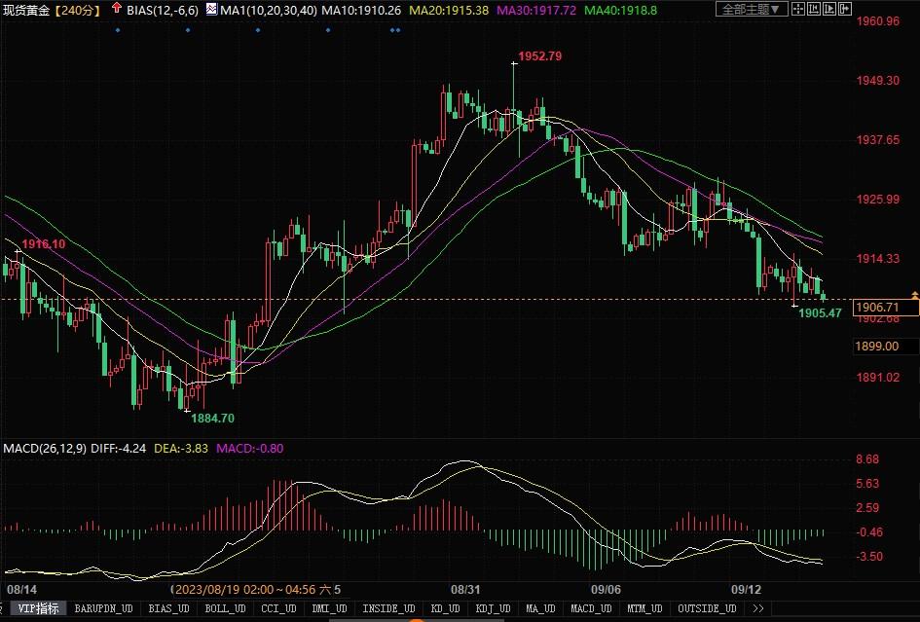Viewport: 920px width, 622px height.
Task: Switch to KDJ_UD indicator tab
Action: [x=493, y=608]
